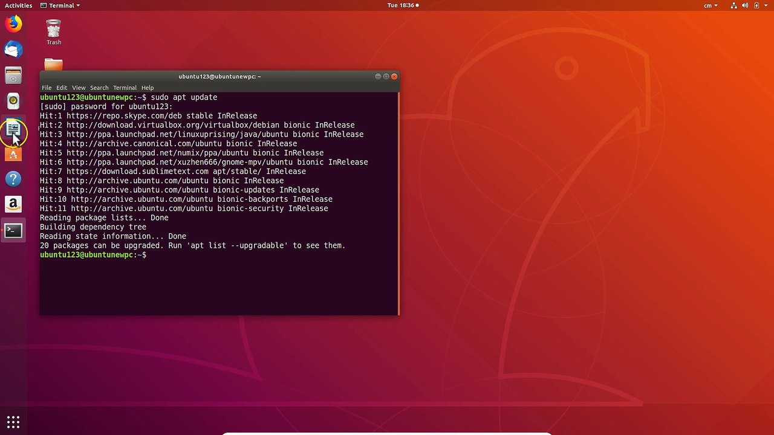Screen dimensions: 774x435
Task: Open the Help menu in terminal
Action: [148, 88]
